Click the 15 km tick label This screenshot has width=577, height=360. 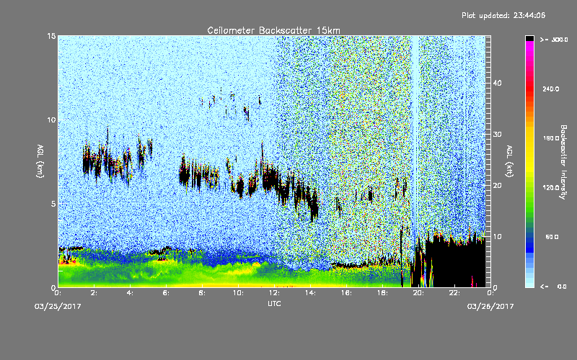pos(51,36)
